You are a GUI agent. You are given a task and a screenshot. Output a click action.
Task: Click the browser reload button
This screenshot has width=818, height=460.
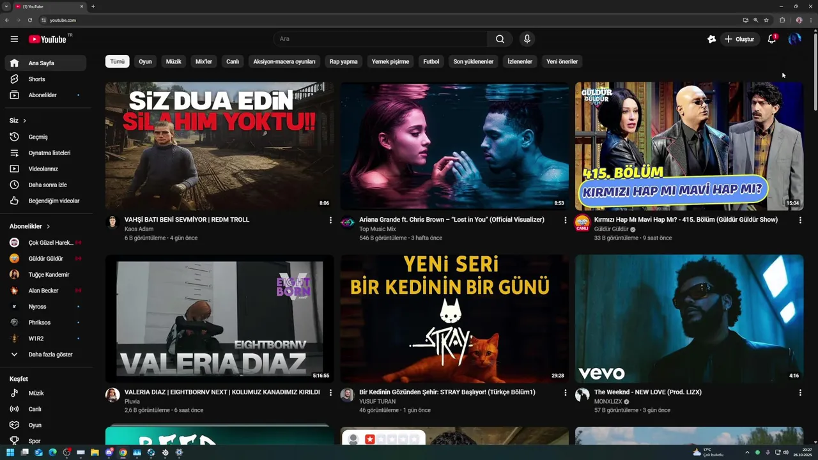point(29,20)
